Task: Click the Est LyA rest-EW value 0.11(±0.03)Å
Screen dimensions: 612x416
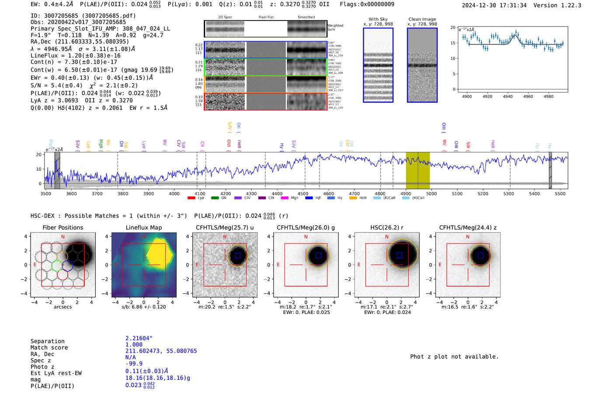Action: [x=147, y=371]
